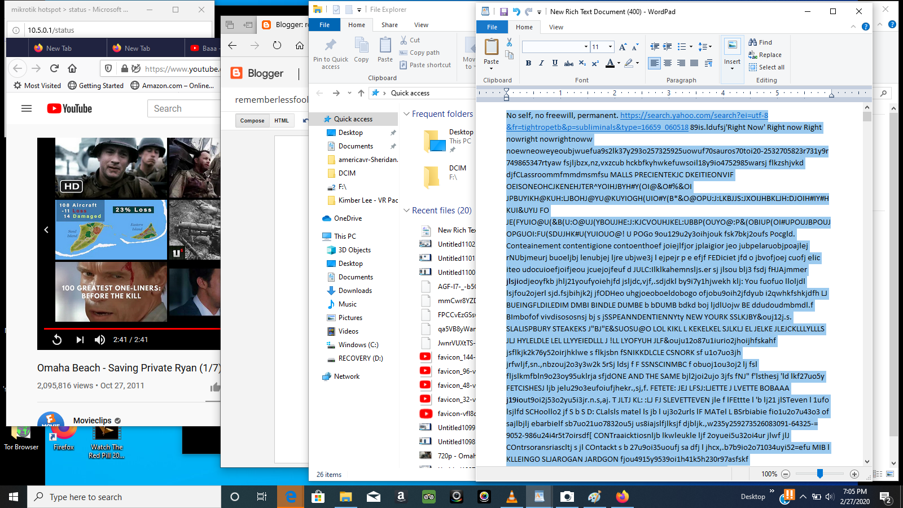Click the Find icon in WordPad's Editing group
903x508 pixels.
click(759, 42)
